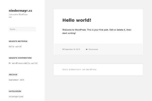Click the large Hello world! post title
The width and height of the screenshot is (152, 101).
coord(77,20)
